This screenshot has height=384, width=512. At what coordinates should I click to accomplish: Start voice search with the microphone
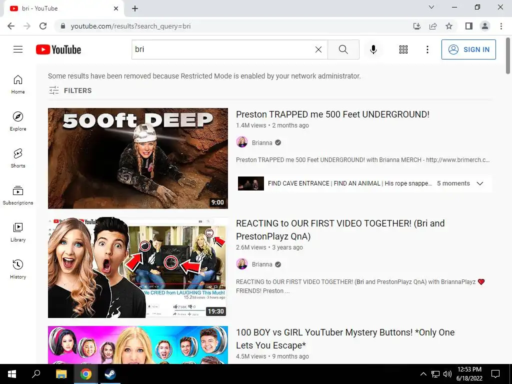(x=373, y=49)
